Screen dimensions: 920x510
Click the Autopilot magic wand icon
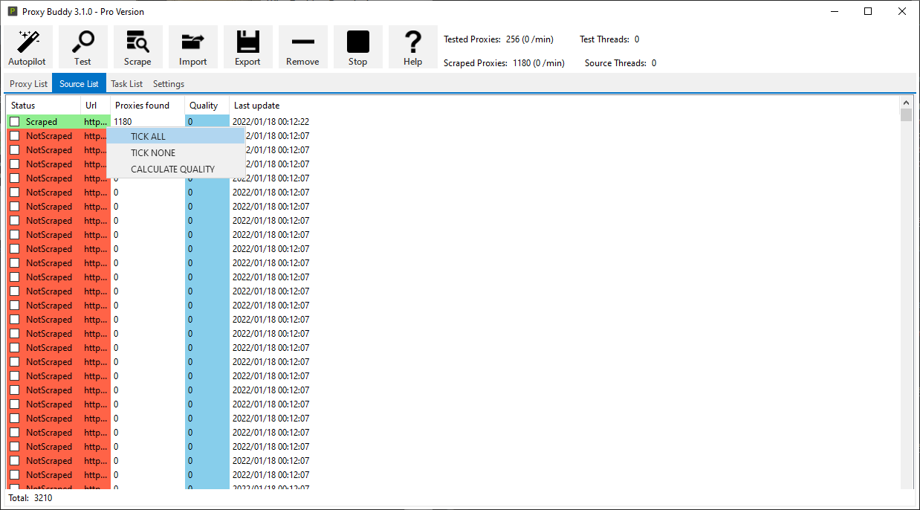coord(27,42)
